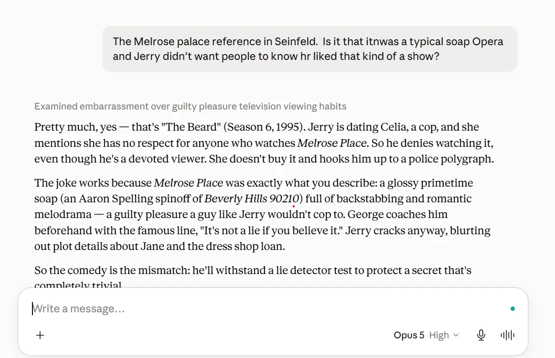Click the paragraph starting 'Pretty much, yes'
555x358 pixels.
[x=264, y=143]
